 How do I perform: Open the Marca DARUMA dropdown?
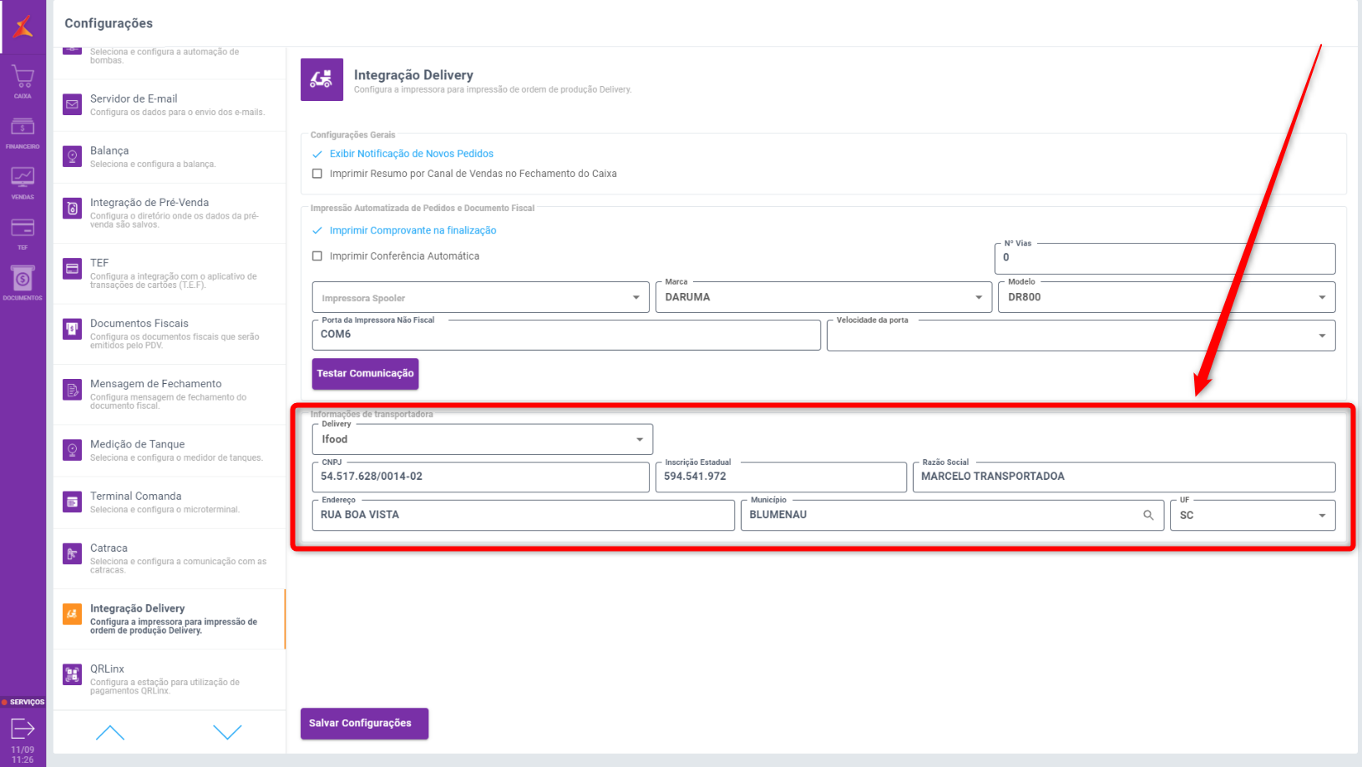[823, 297]
